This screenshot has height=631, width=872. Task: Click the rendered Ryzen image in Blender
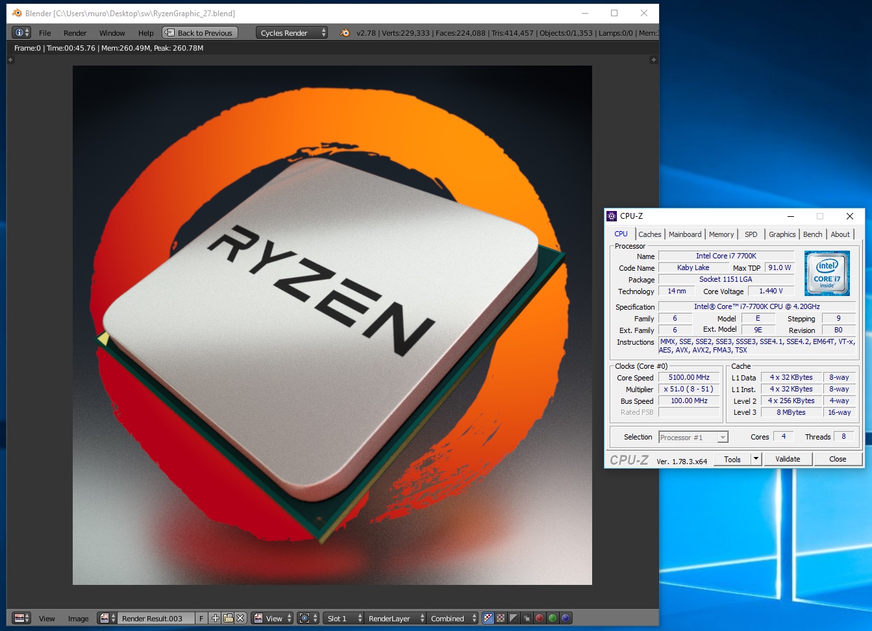tap(332, 325)
